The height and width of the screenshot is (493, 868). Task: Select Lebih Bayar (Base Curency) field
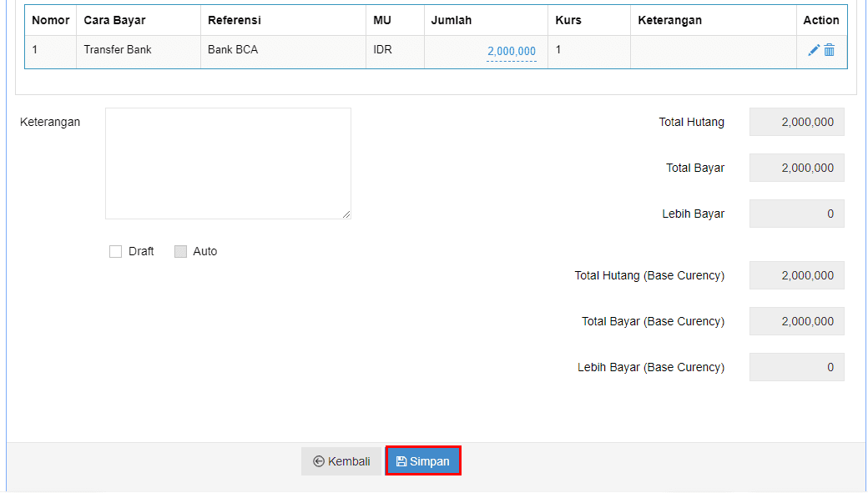796,367
